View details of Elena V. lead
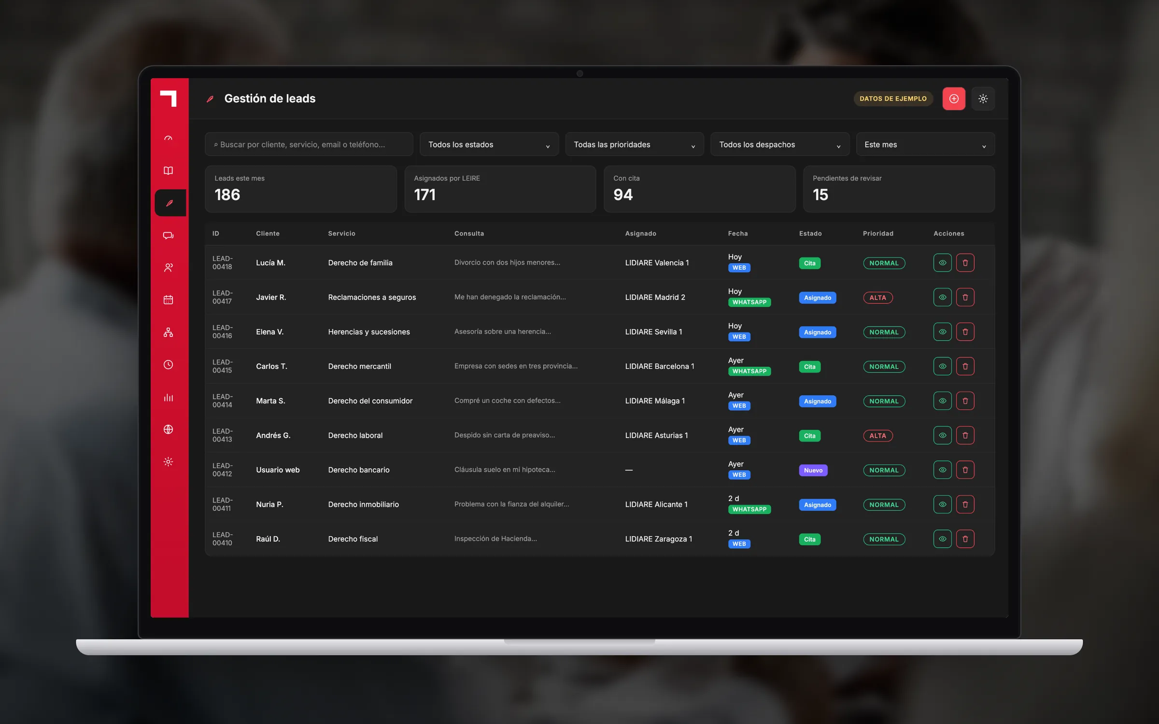The width and height of the screenshot is (1159, 724). [x=942, y=332]
